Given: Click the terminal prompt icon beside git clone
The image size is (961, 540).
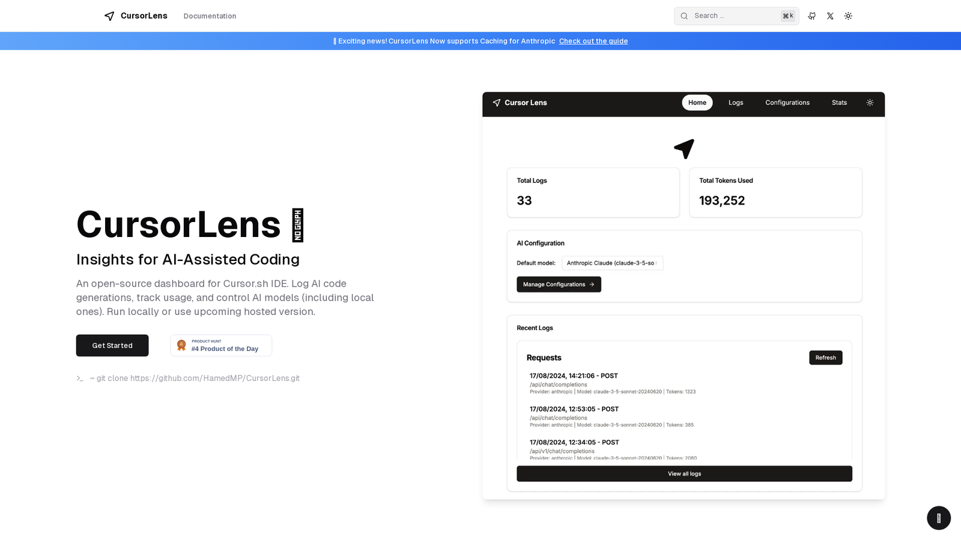Looking at the screenshot, I should 80,379.
